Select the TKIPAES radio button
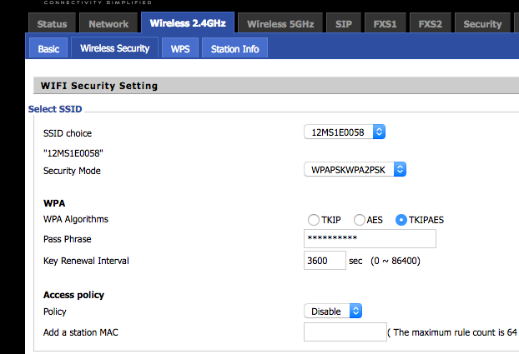 [x=402, y=220]
